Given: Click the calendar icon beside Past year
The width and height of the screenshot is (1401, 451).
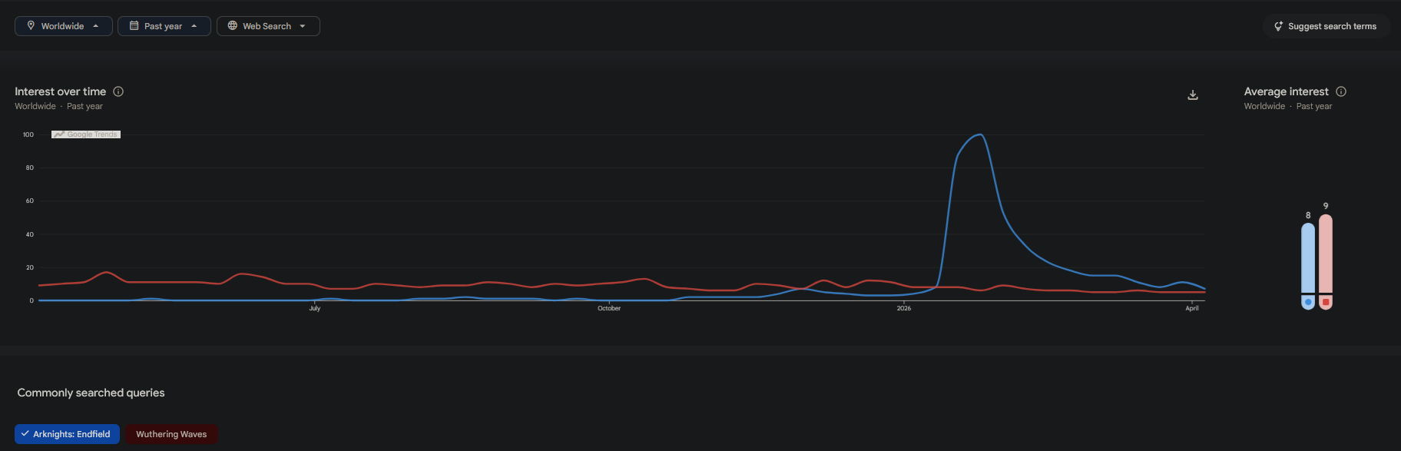Looking at the screenshot, I should pyautogui.click(x=134, y=25).
